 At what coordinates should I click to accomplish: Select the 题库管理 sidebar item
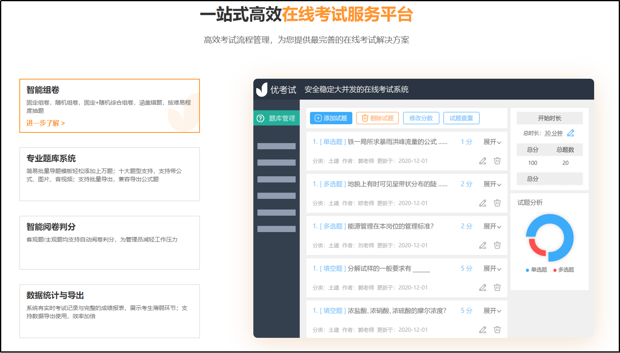click(277, 118)
